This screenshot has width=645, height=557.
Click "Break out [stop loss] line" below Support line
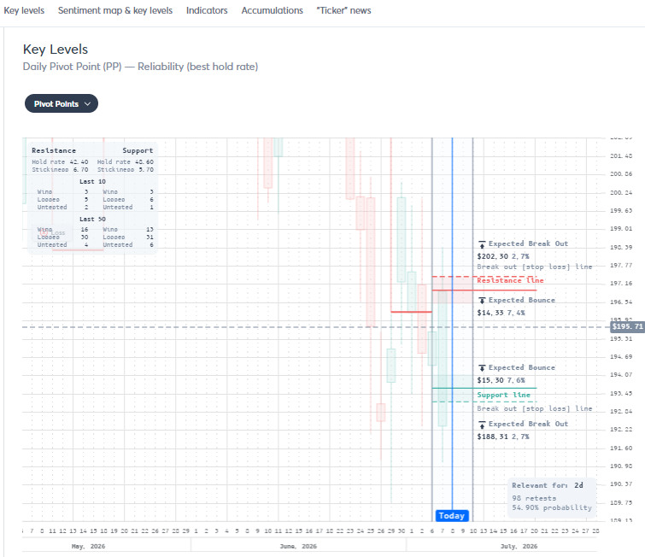tap(534, 408)
